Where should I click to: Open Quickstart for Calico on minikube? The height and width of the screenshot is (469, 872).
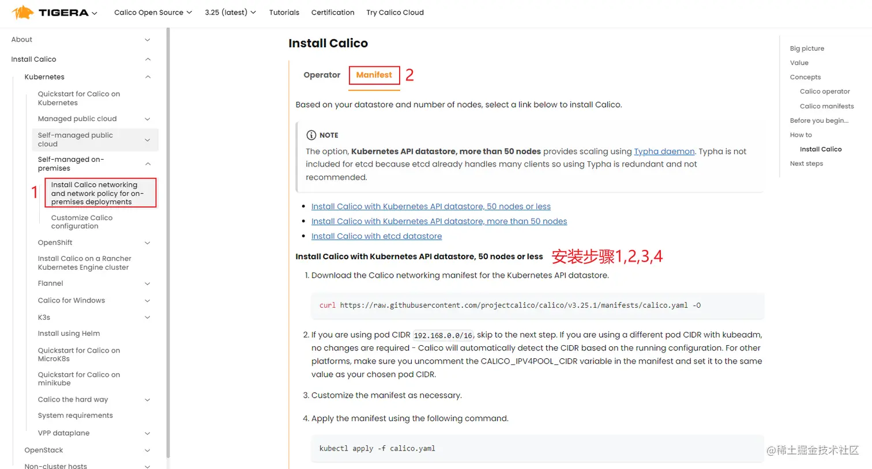[x=79, y=379]
